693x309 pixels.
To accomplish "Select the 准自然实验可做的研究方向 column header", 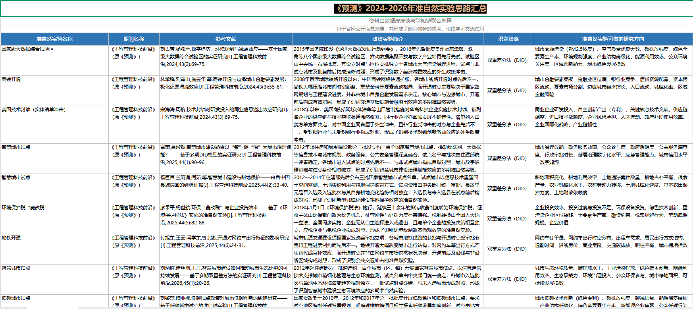I will tap(613, 39).
